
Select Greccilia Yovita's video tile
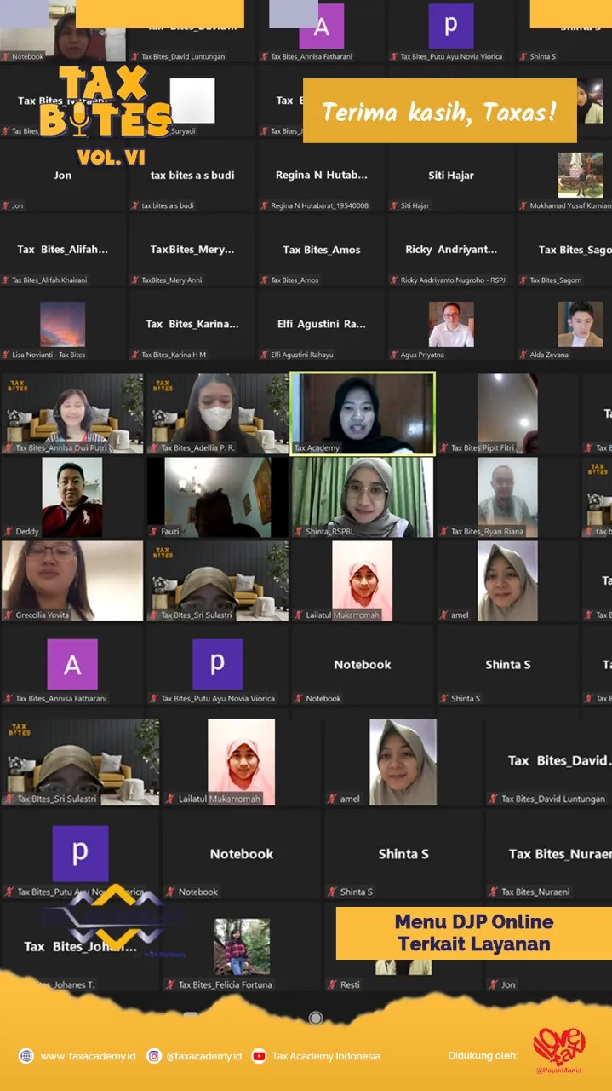(72, 580)
